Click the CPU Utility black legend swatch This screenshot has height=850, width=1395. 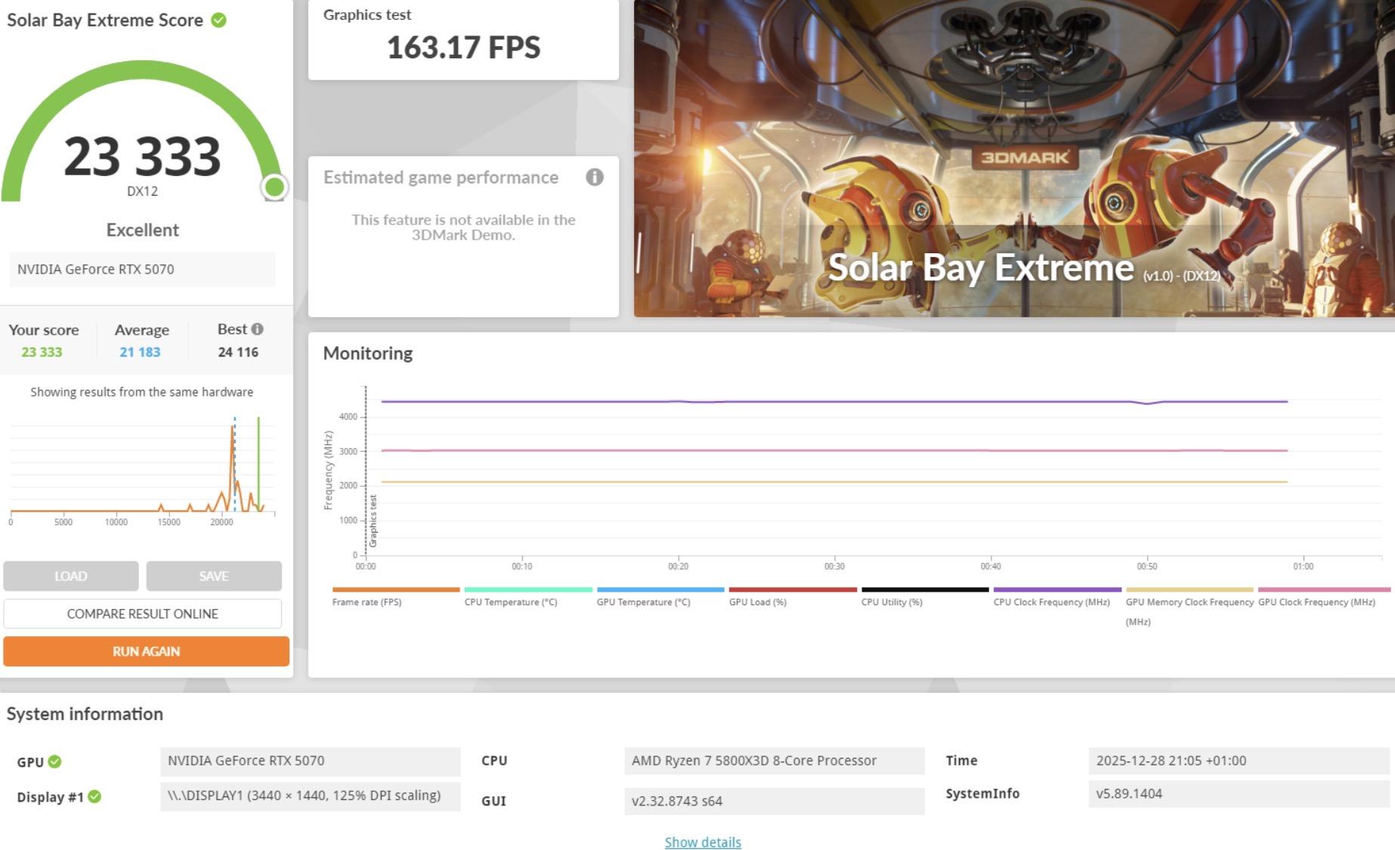(924, 590)
